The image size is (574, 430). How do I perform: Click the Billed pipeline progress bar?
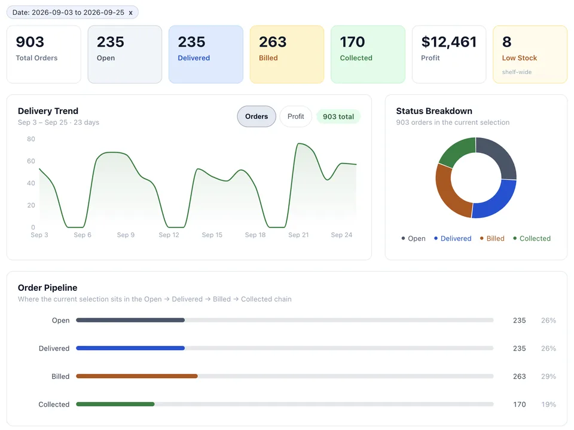click(285, 376)
